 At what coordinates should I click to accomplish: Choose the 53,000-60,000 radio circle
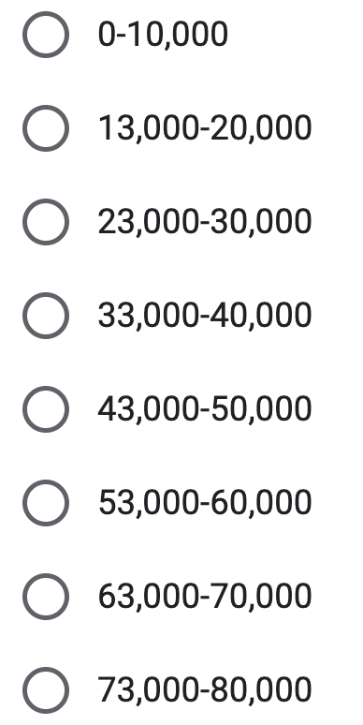point(46,503)
